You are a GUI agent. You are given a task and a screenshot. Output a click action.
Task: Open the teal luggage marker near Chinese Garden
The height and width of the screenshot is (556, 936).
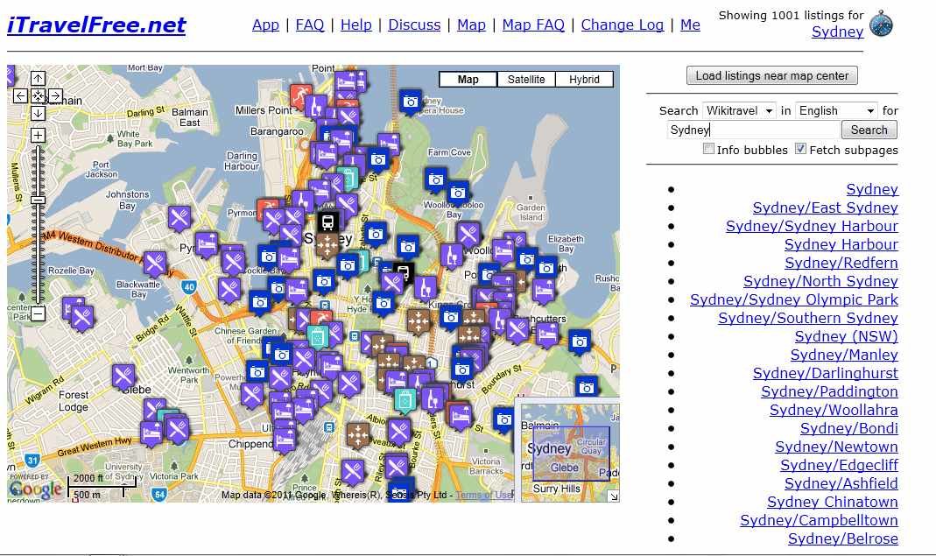click(318, 337)
